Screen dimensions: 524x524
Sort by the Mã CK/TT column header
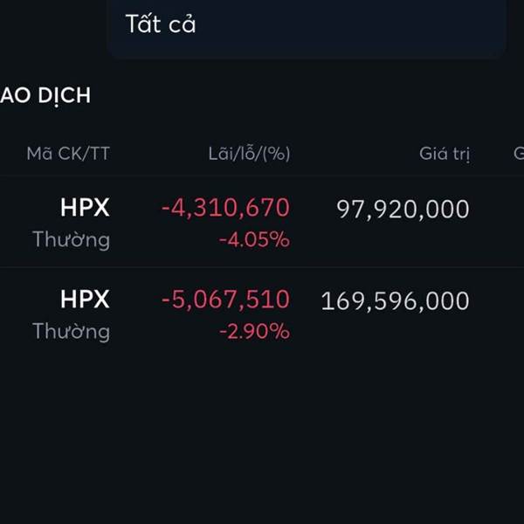click(68, 154)
